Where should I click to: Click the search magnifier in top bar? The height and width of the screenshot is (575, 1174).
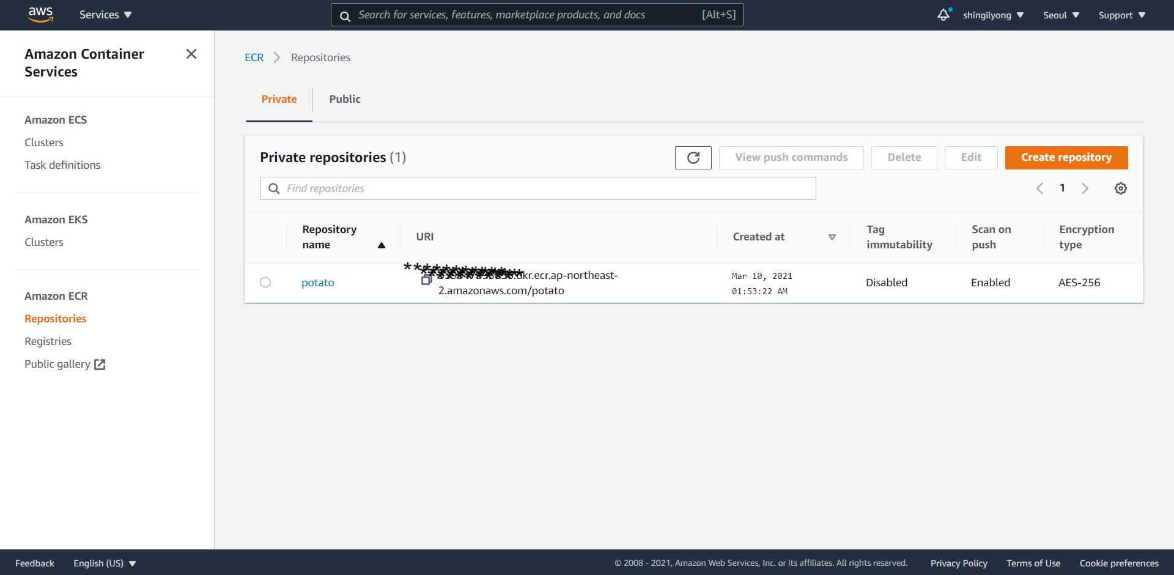pos(345,16)
